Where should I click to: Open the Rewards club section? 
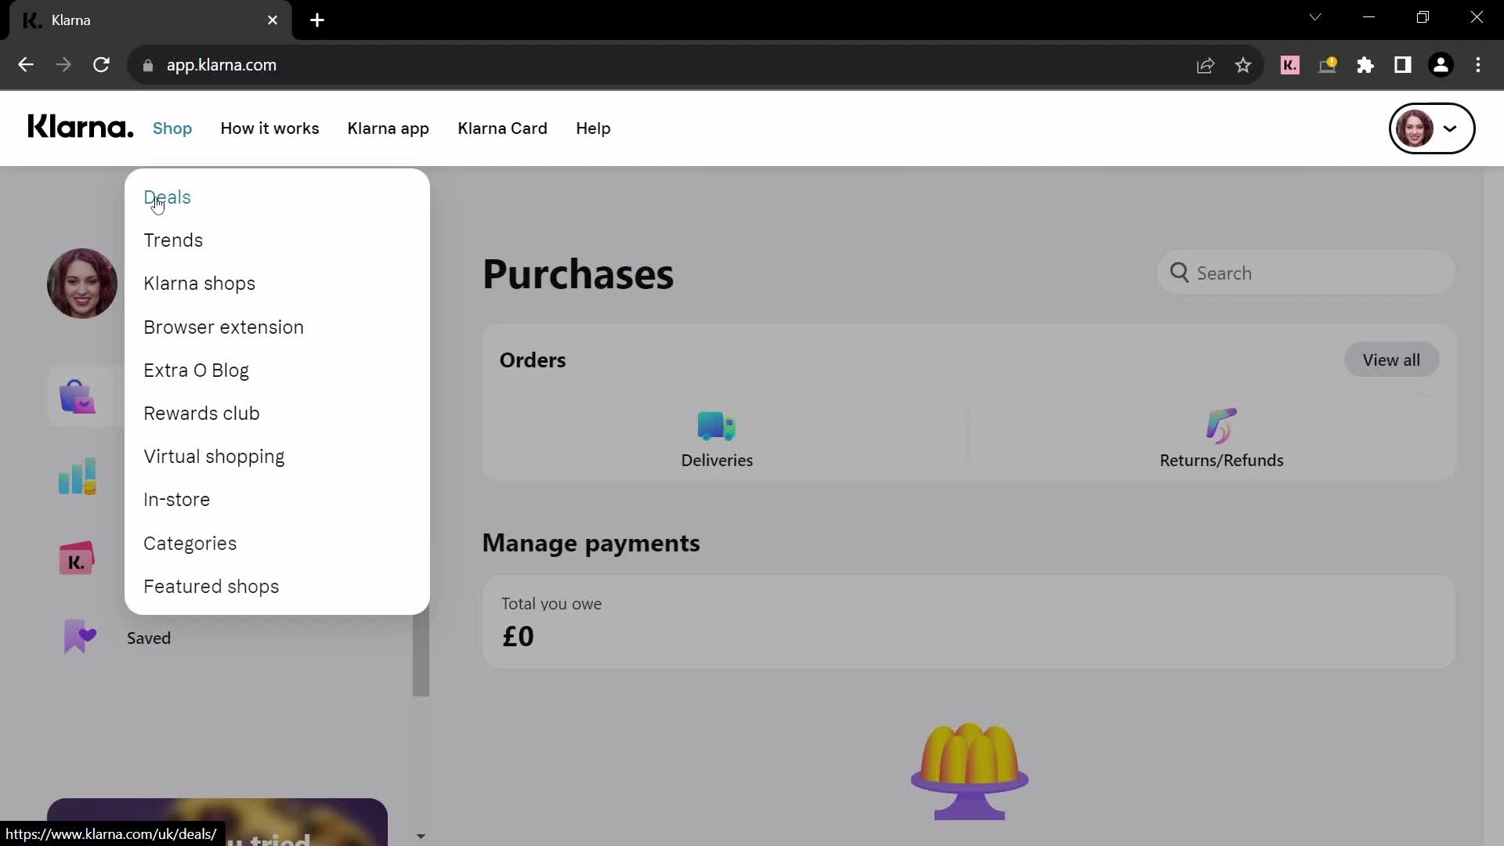tap(201, 413)
